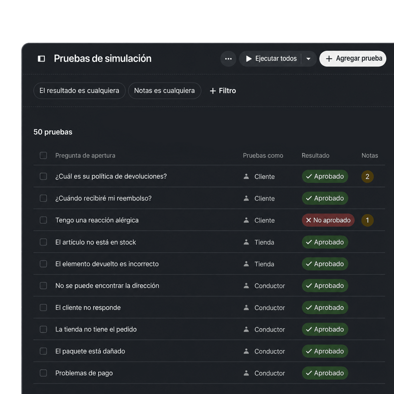Click the 'Notas' column header
This screenshot has width=394, height=394.
click(370, 156)
